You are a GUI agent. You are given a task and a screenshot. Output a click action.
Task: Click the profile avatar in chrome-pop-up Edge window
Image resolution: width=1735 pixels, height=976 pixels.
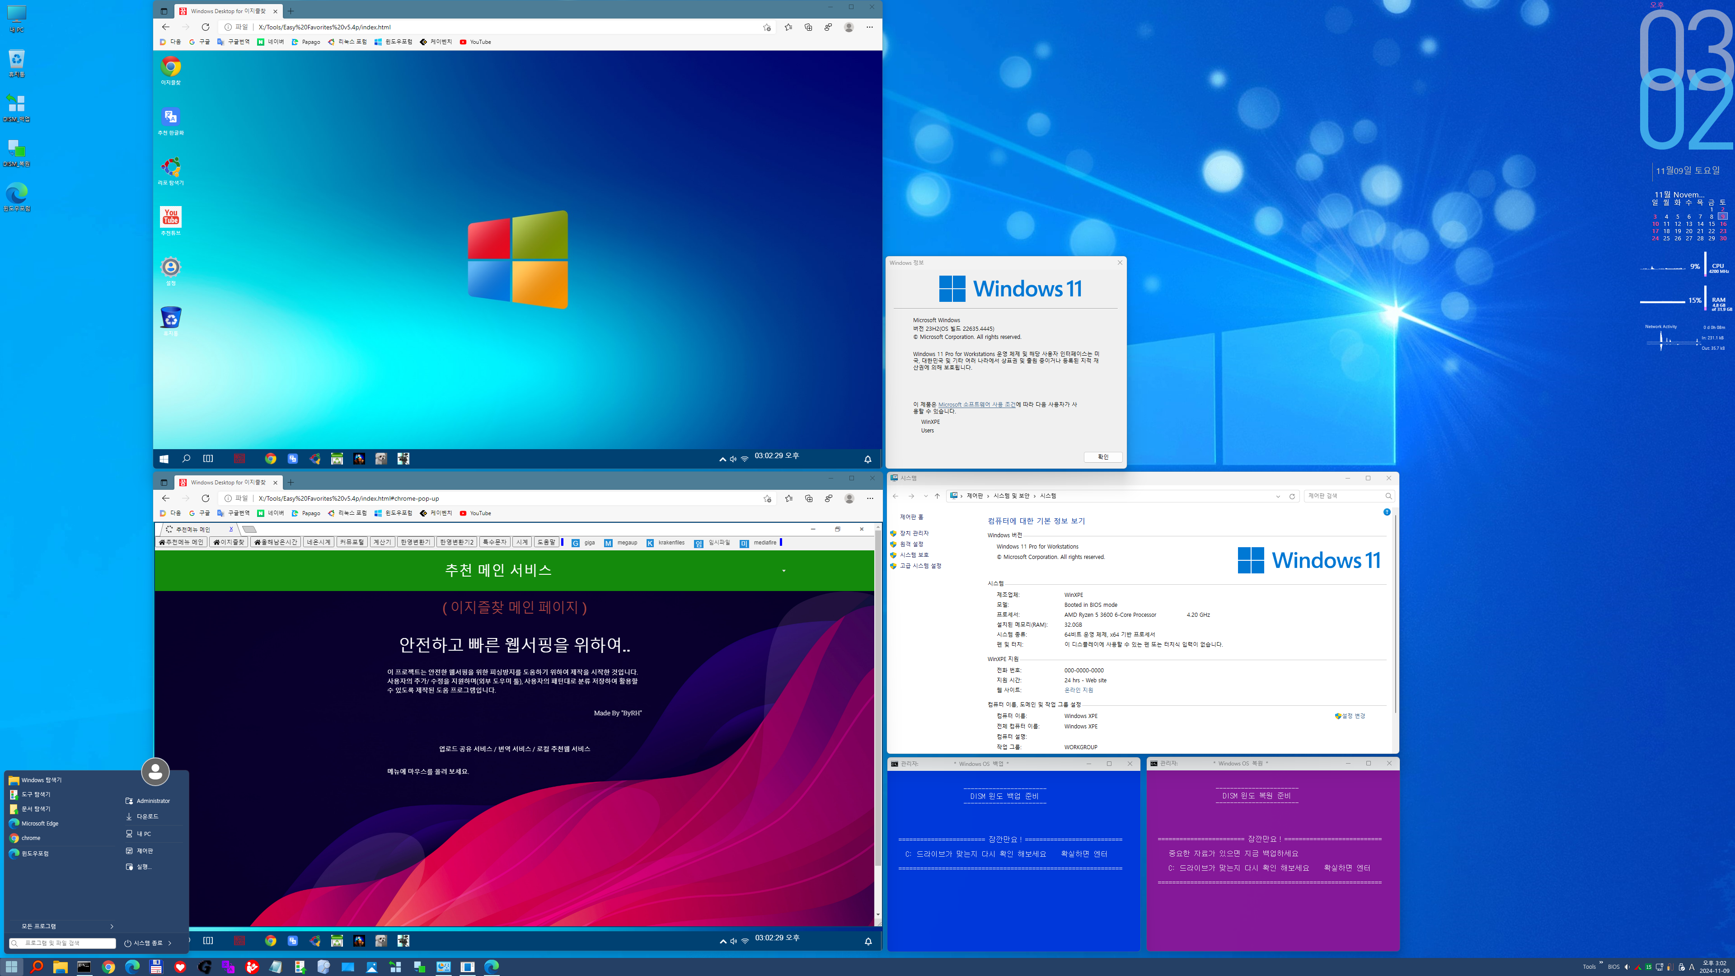(849, 498)
